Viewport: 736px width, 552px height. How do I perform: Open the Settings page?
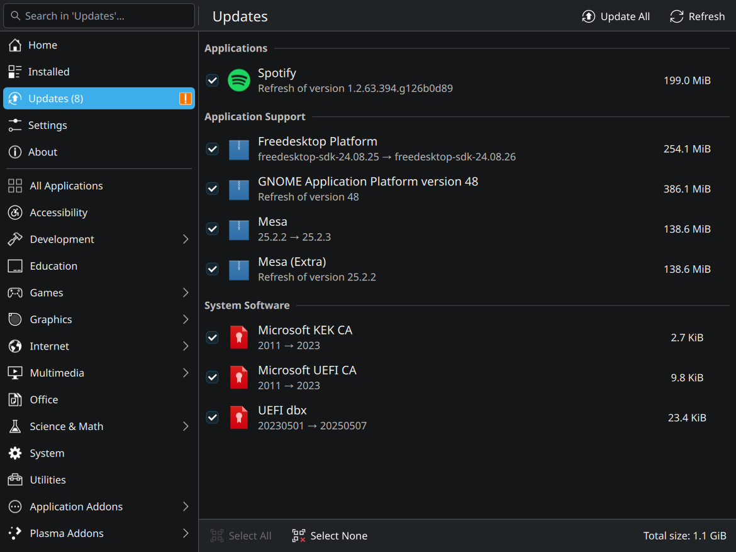click(x=99, y=125)
